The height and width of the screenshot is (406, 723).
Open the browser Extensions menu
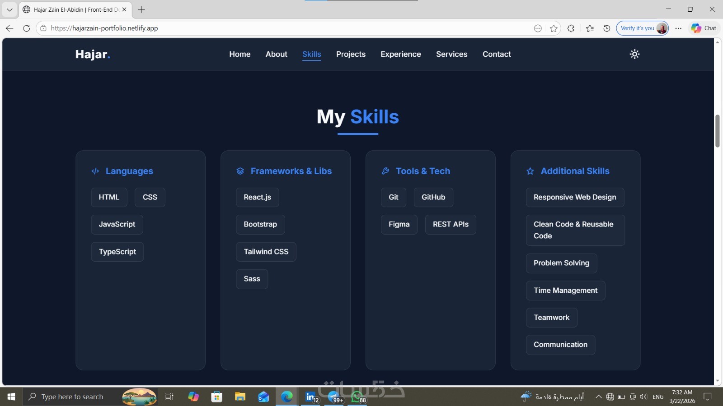[571, 28]
